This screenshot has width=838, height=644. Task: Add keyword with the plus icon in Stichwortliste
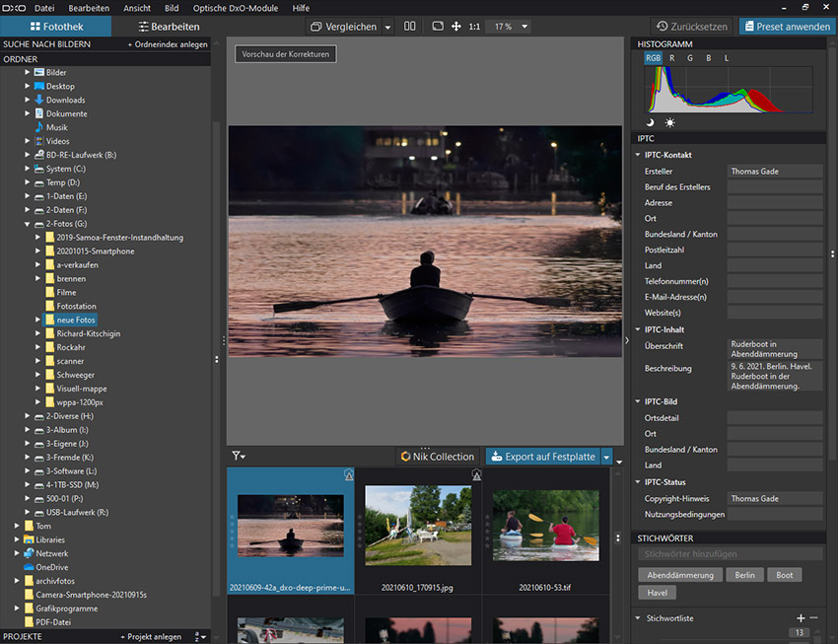click(x=801, y=617)
